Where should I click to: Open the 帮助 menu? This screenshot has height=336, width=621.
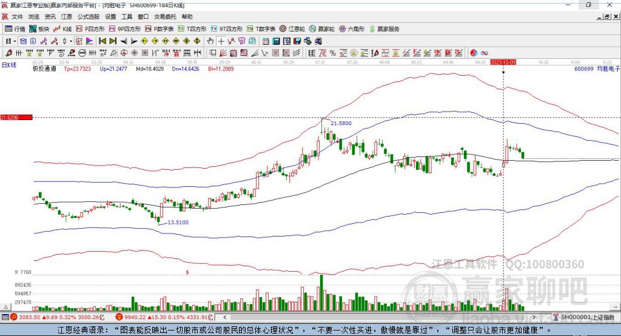187,16
